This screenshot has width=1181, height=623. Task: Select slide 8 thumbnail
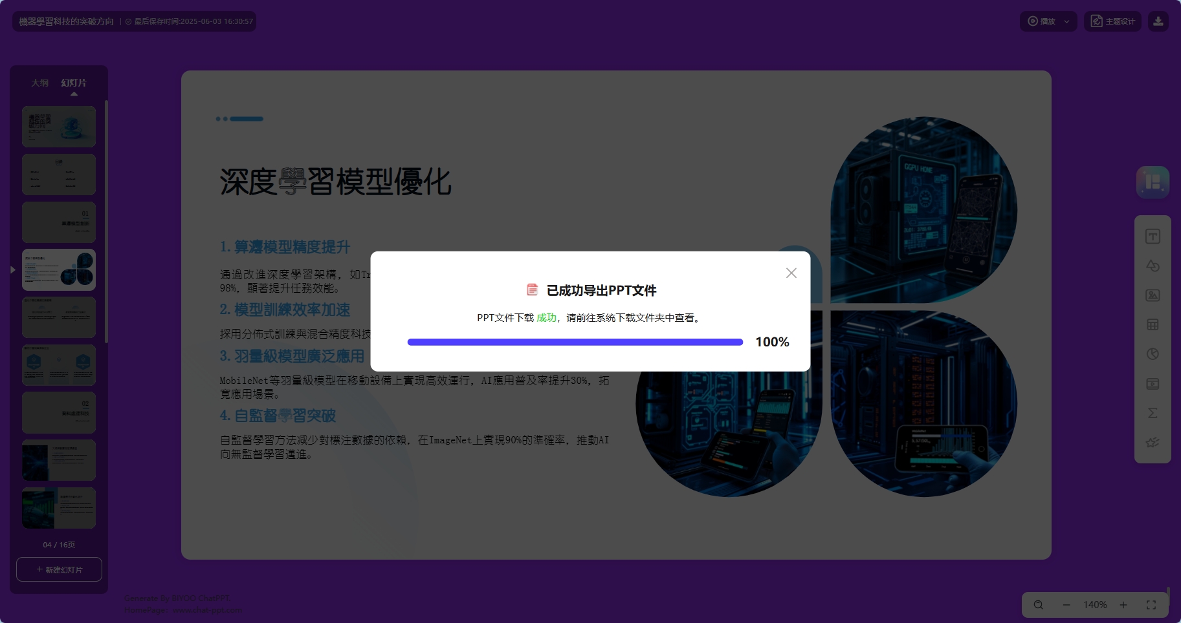tap(59, 460)
